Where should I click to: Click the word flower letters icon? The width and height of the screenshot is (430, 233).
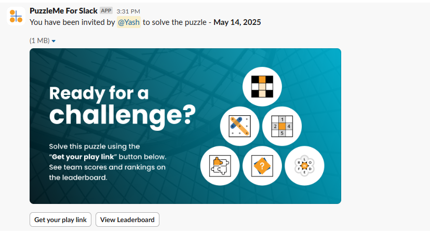click(304, 166)
